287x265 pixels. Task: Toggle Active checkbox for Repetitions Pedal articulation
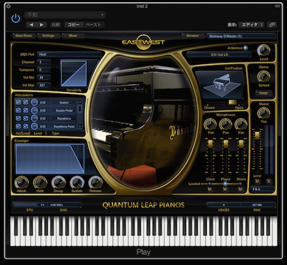18,126
